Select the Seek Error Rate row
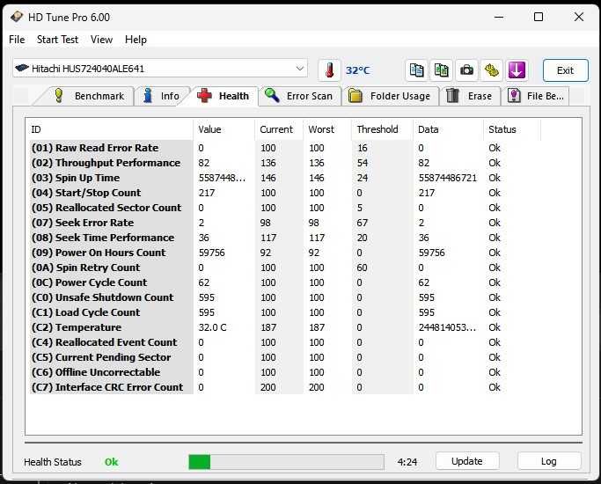 (x=285, y=223)
